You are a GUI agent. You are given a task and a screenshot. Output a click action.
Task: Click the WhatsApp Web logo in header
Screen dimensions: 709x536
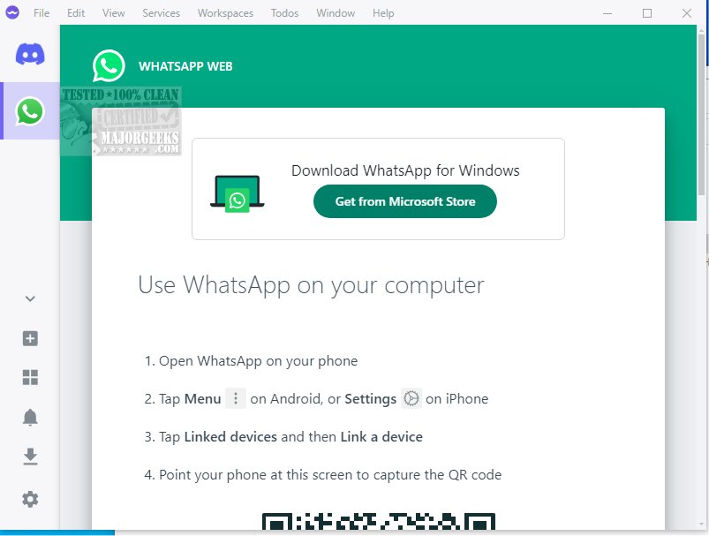[109, 66]
